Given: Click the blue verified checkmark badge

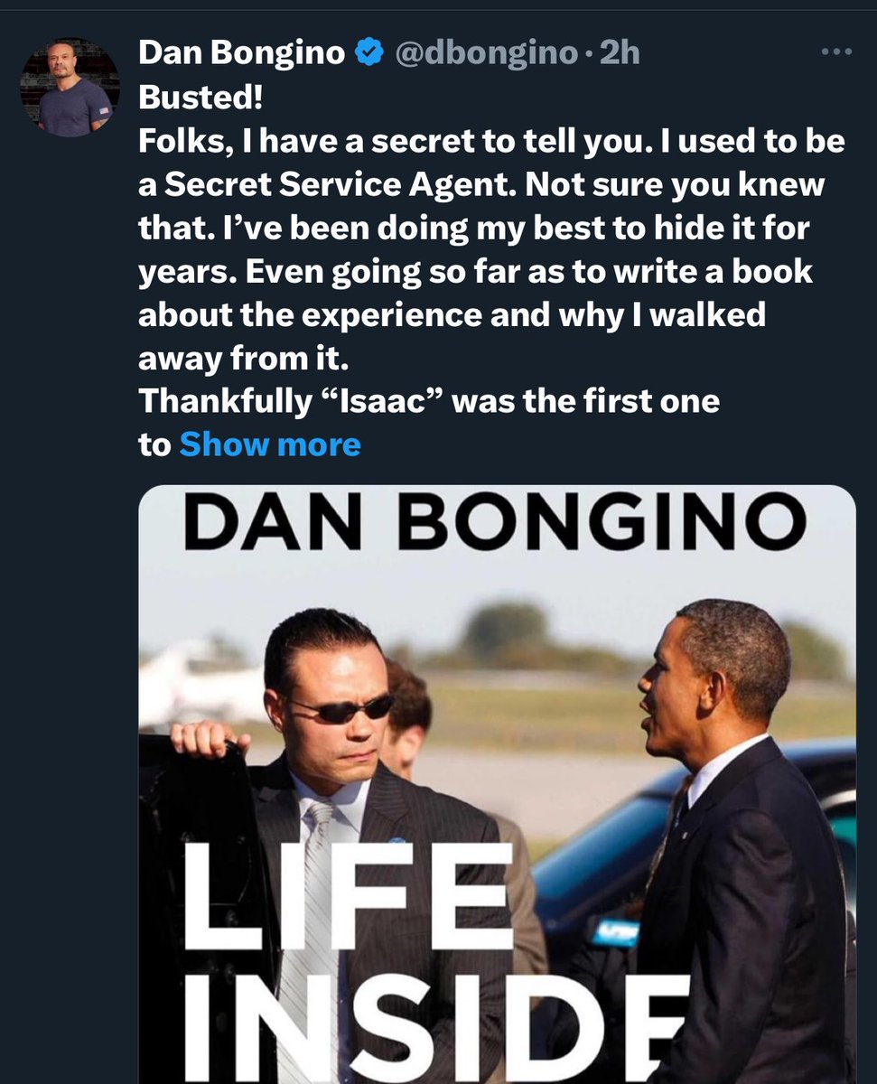Looking at the screenshot, I should pos(369,53).
